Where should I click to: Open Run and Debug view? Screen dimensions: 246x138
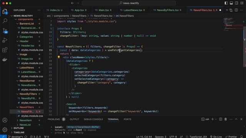(x=5, y=40)
